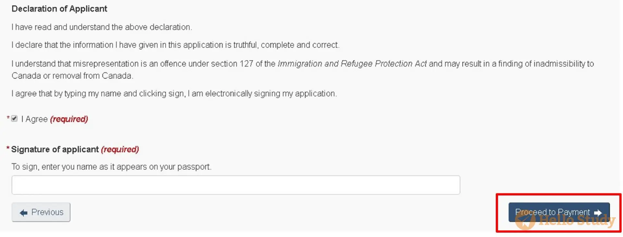This screenshot has width=623, height=237.
Task: Click the right arrow icon on Proceed to Payment
Action: pos(598,213)
